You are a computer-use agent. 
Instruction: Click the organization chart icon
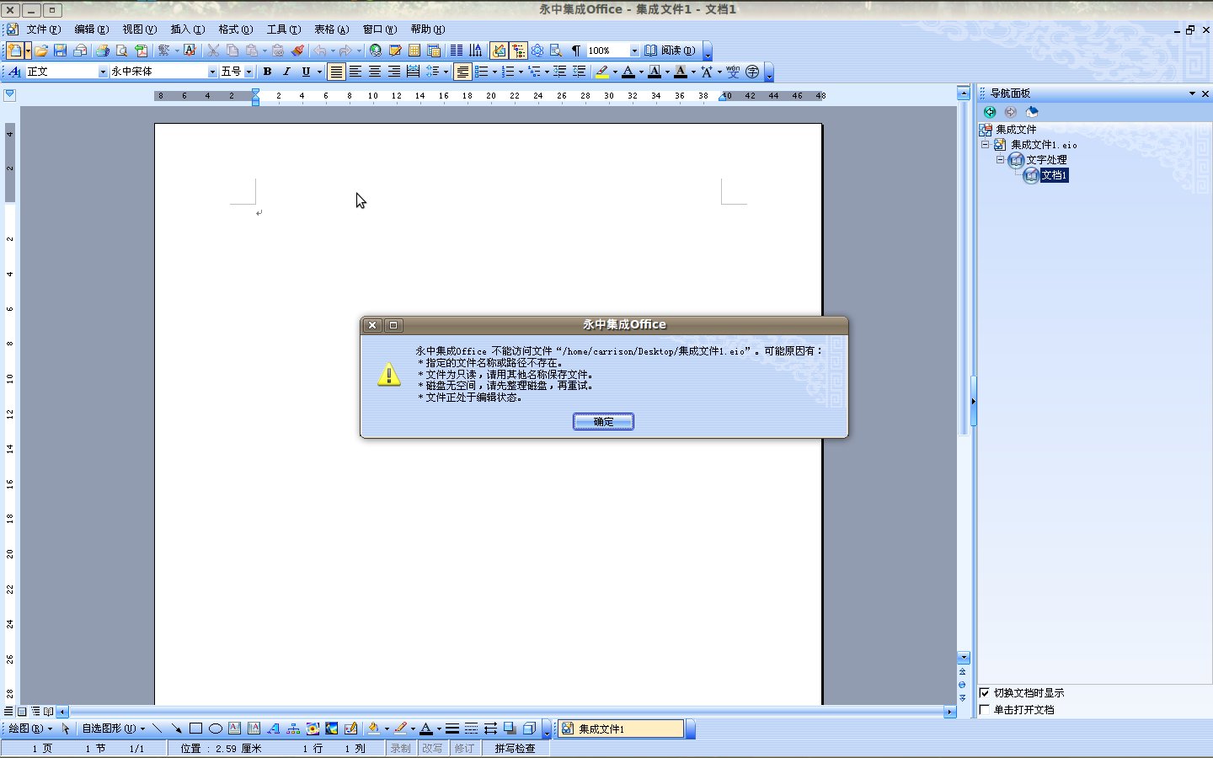tap(293, 729)
